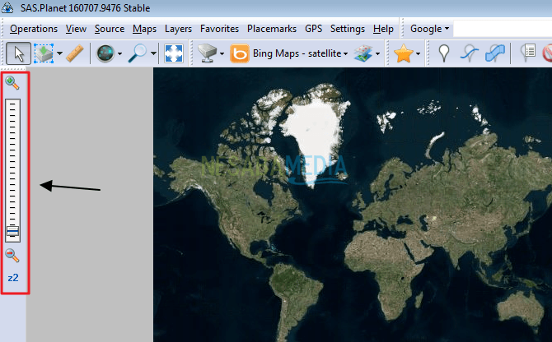The width and height of the screenshot is (552, 342).
Task: Click zoom out magnifier button in sidebar
Action: click(12, 256)
